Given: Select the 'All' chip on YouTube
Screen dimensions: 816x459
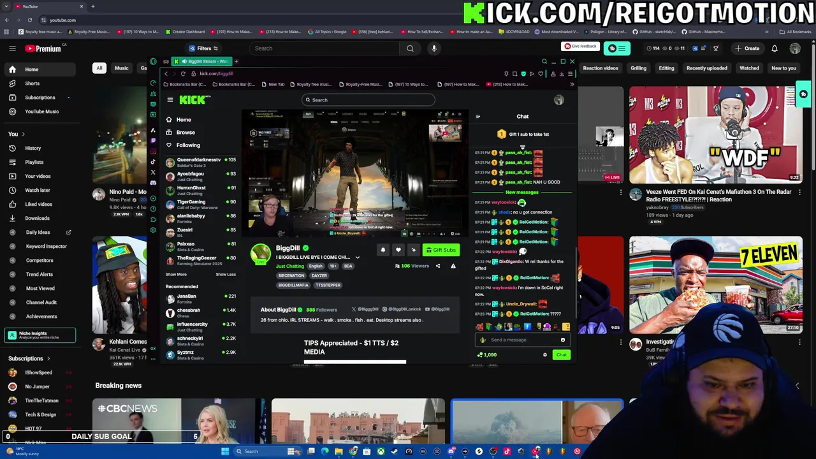Looking at the screenshot, I should (x=99, y=68).
